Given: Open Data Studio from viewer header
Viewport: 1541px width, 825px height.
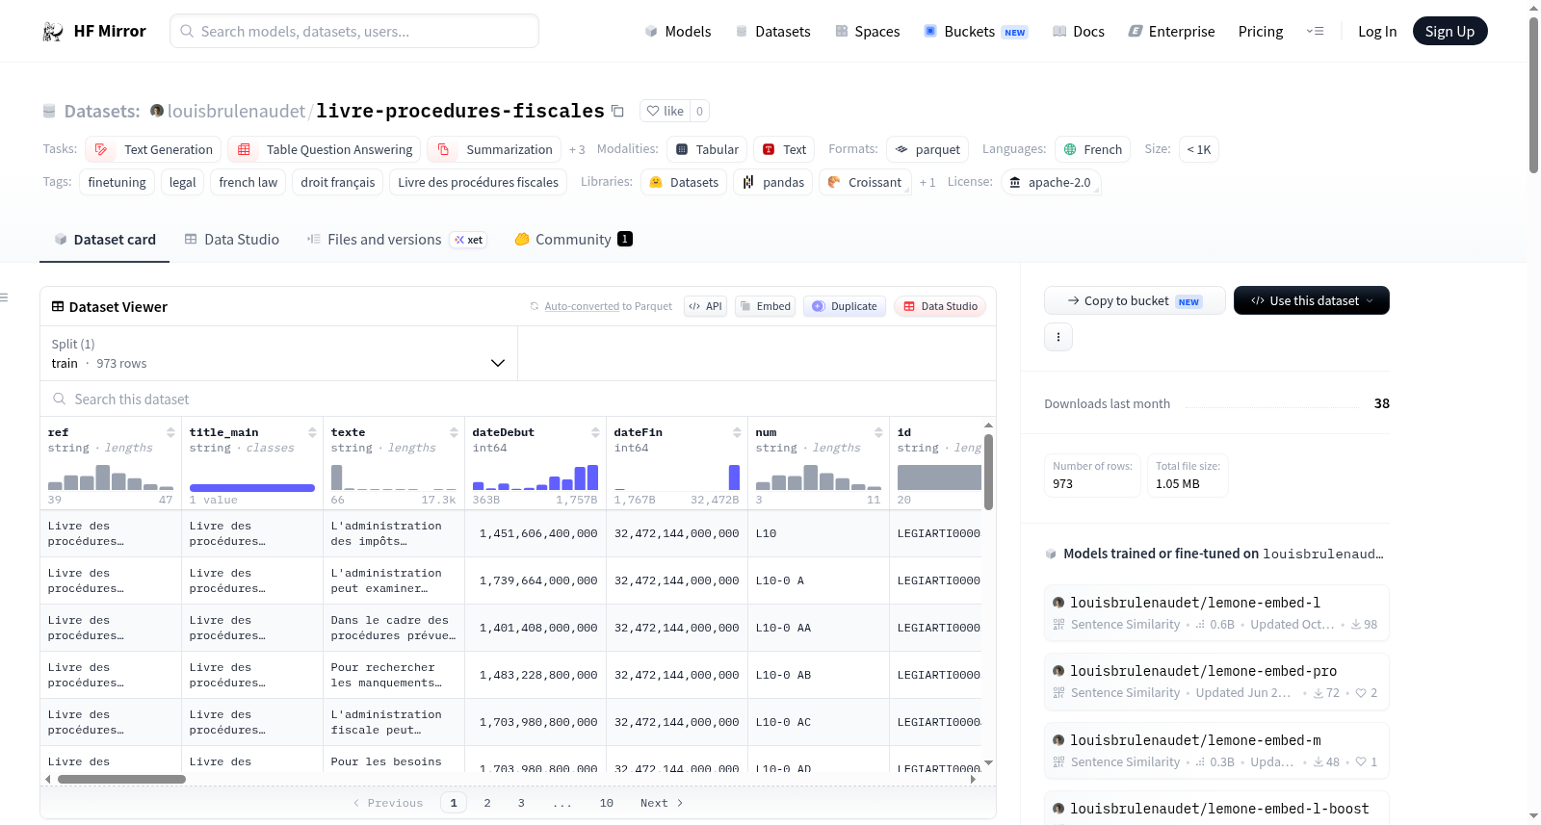Looking at the screenshot, I should click(x=940, y=306).
